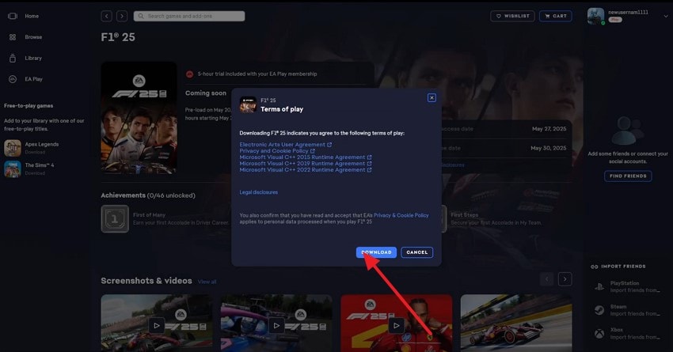Click the Xbox logo icon
Viewport: 673px width, 352px height.
pos(599,333)
